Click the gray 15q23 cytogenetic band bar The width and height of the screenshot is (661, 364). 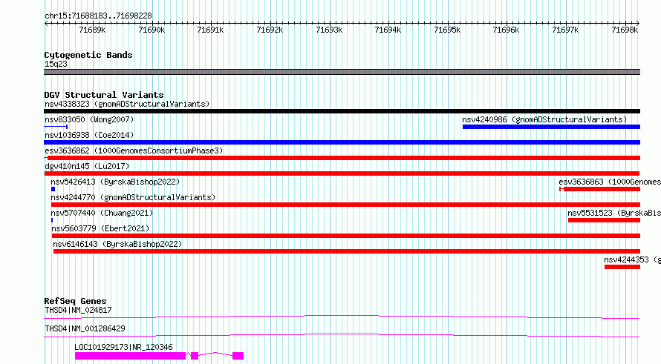point(342,72)
